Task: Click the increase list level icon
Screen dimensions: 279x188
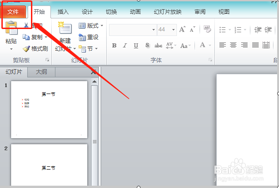Action: coord(268,29)
